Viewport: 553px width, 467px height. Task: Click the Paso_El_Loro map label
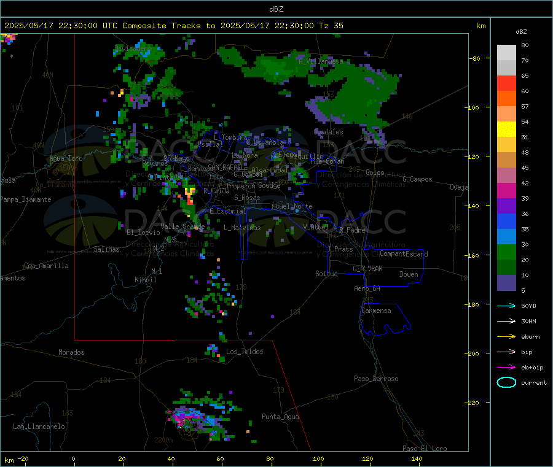(x=425, y=449)
